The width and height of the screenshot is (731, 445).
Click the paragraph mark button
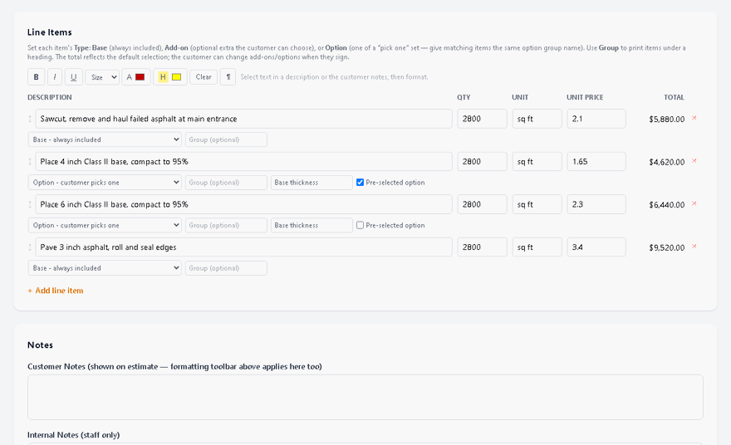pyautogui.click(x=228, y=77)
